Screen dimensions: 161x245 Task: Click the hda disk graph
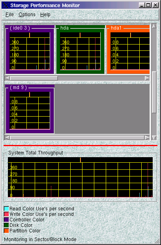click(80, 51)
